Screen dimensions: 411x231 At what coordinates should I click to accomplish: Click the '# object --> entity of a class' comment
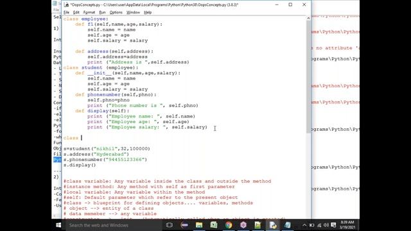pyautogui.click(x=109, y=209)
